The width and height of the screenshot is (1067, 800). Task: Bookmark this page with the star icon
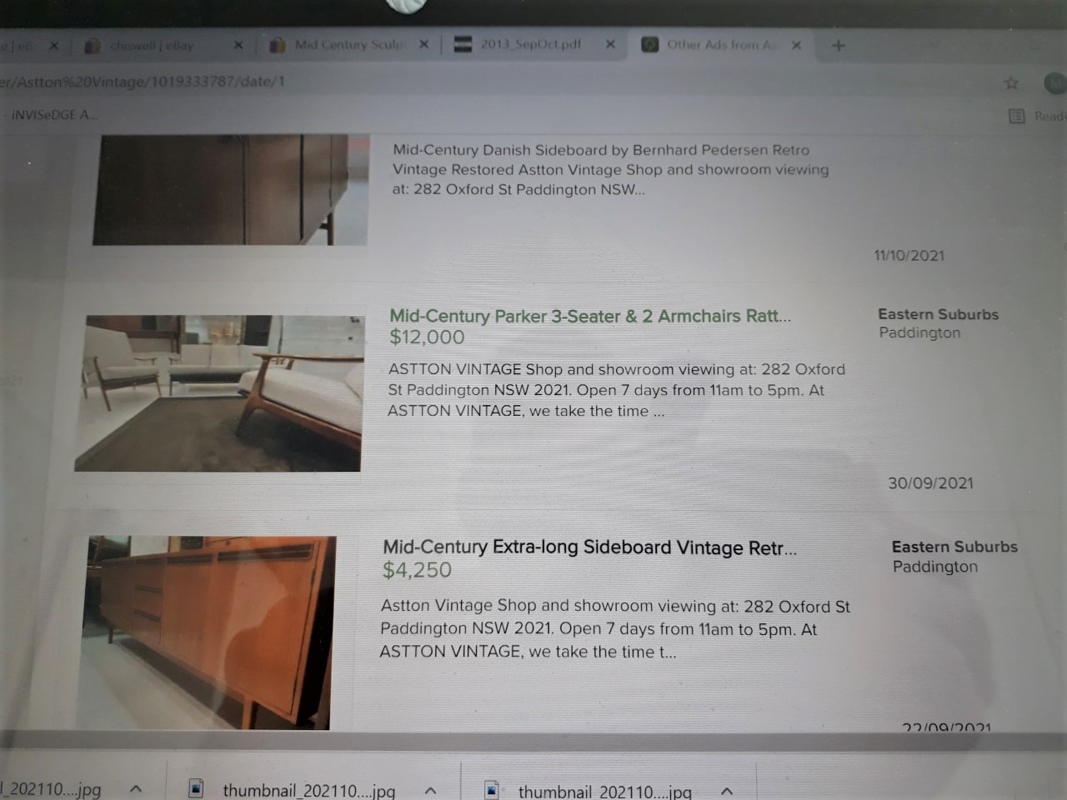click(x=1011, y=82)
